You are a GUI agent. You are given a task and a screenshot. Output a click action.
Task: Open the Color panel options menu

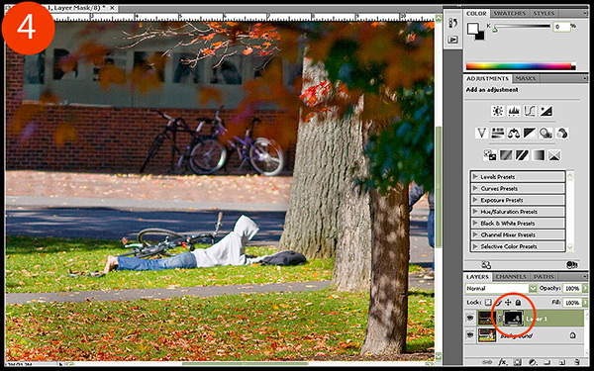(x=585, y=13)
